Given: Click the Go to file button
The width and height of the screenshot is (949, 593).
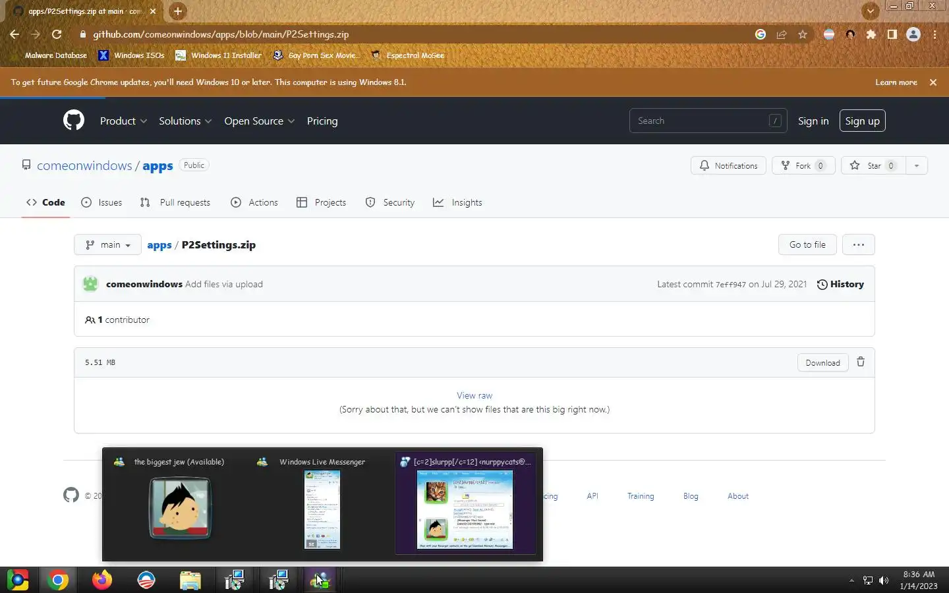Looking at the screenshot, I should click(807, 244).
